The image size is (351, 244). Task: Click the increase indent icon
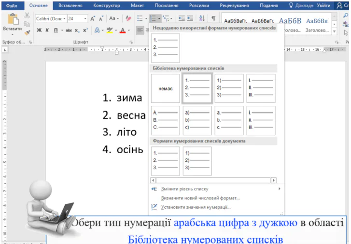(x=190, y=18)
